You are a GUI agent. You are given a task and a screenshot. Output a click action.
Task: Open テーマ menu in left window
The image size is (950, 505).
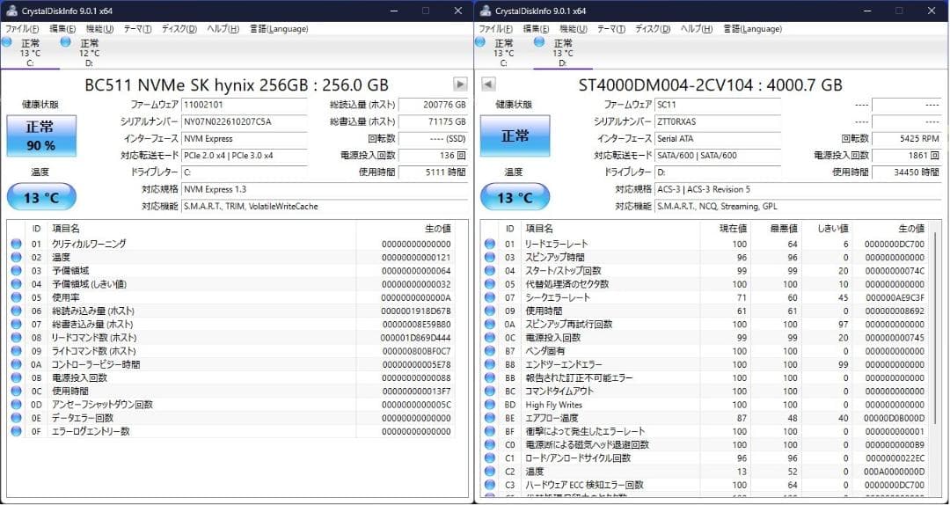(137, 28)
